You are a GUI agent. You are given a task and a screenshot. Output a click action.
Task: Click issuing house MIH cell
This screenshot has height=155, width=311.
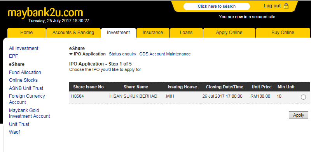pyautogui.click(x=170, y=96)
